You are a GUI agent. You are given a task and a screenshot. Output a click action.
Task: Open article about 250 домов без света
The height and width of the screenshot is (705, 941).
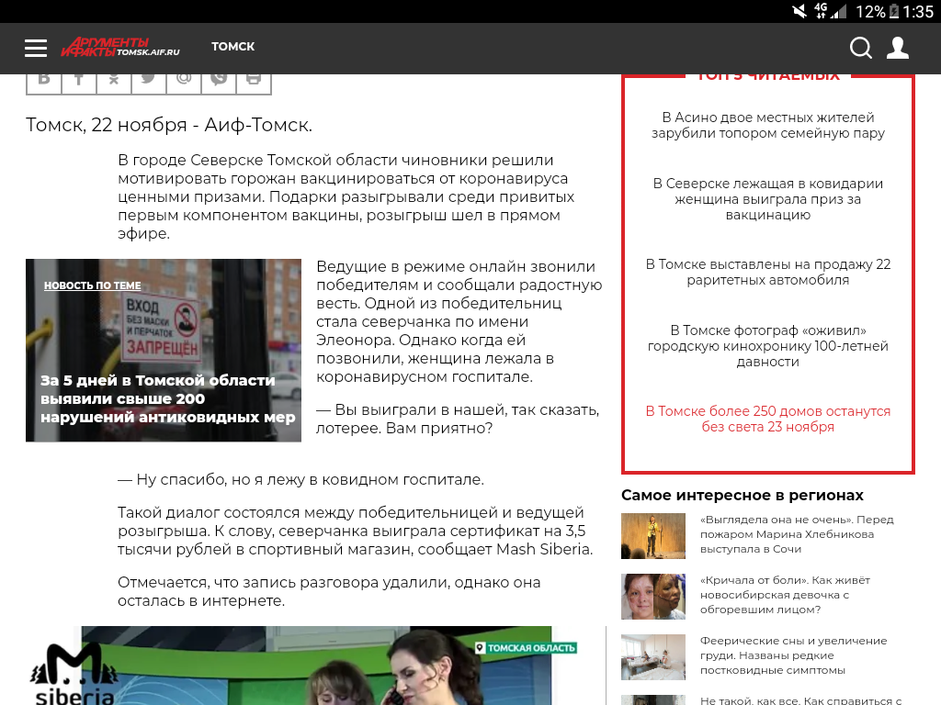point(767,419)
